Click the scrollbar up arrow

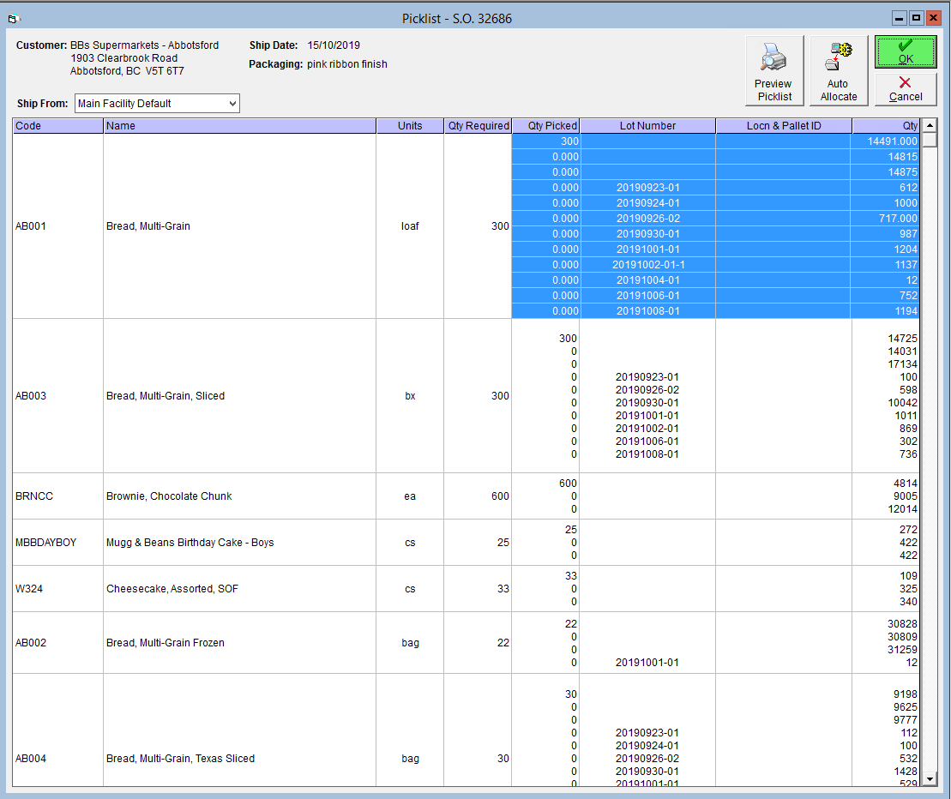coord(930,125)
